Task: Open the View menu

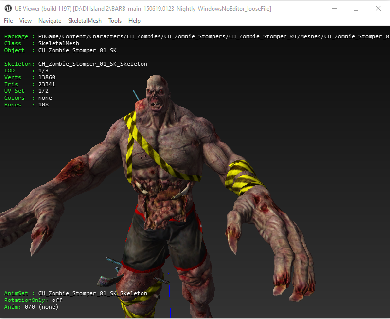Action: (25, 21)
